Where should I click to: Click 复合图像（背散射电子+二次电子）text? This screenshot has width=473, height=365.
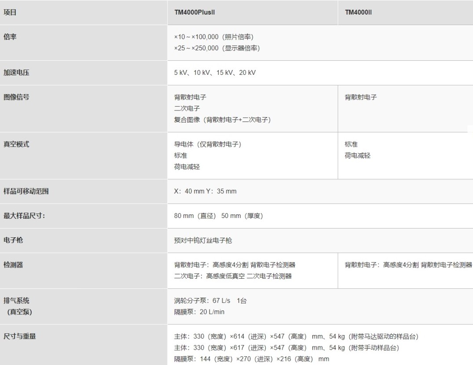(x=222, y=120)
